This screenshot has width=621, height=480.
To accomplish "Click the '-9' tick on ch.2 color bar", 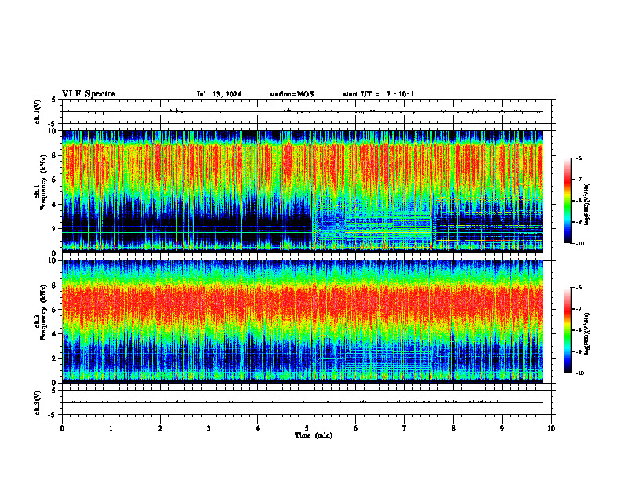I will [579, 351].
